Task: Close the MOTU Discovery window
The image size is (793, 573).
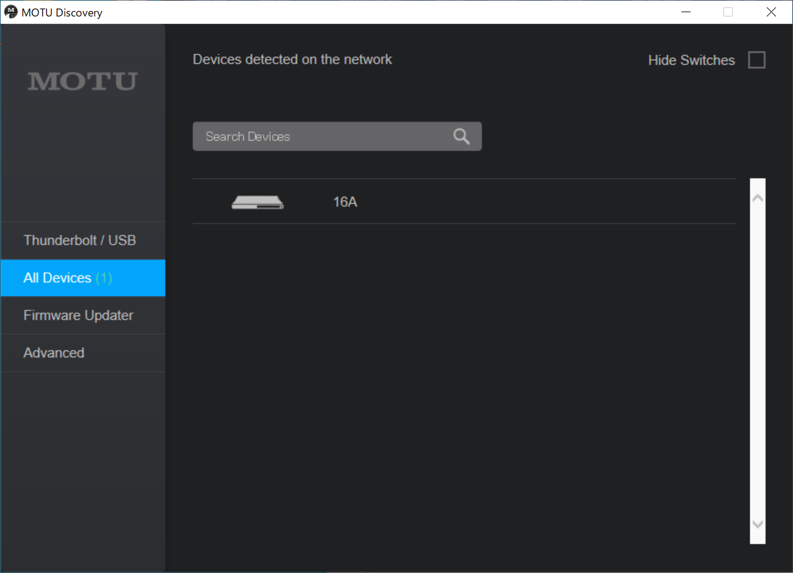Action: (x=771, y=12)
